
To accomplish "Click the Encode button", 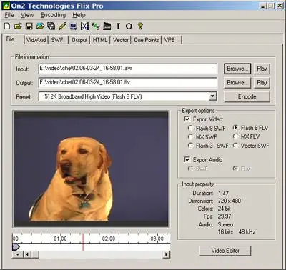I will [x=247, y=96].
